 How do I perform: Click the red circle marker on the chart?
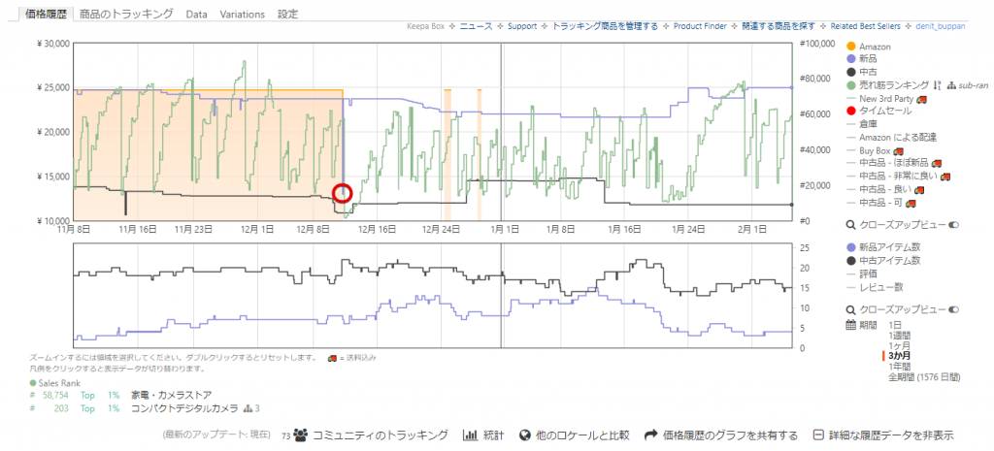click(x=343, y=192)
